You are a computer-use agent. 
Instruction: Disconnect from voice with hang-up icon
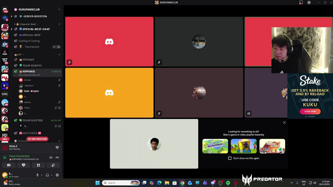pyautogui.click(x=57, y=157)
